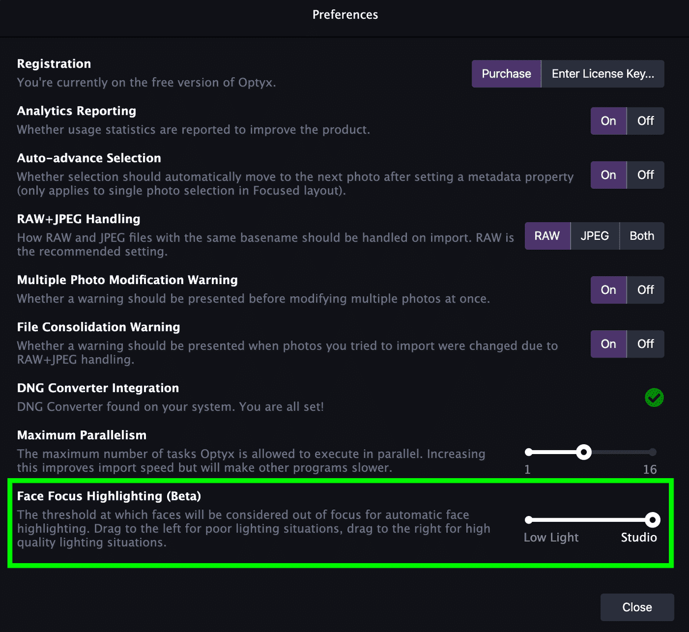Click the green DNG Converter checkmark icon

pyautogui.click(x=654, y=397)
